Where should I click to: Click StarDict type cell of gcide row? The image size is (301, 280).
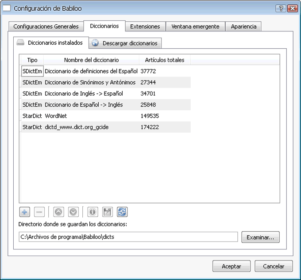(x=32, y=127)
